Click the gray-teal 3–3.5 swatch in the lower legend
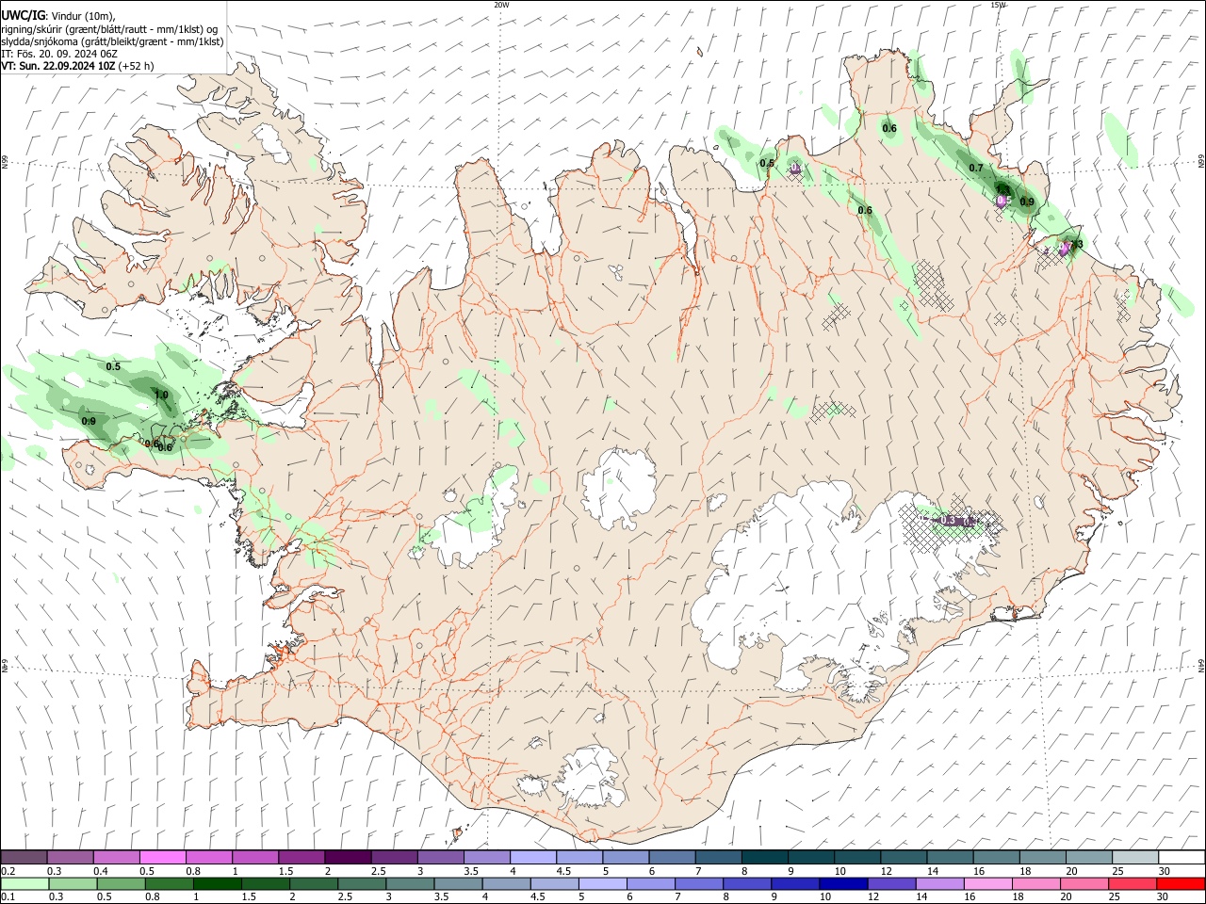 click(x=409, y=884)
